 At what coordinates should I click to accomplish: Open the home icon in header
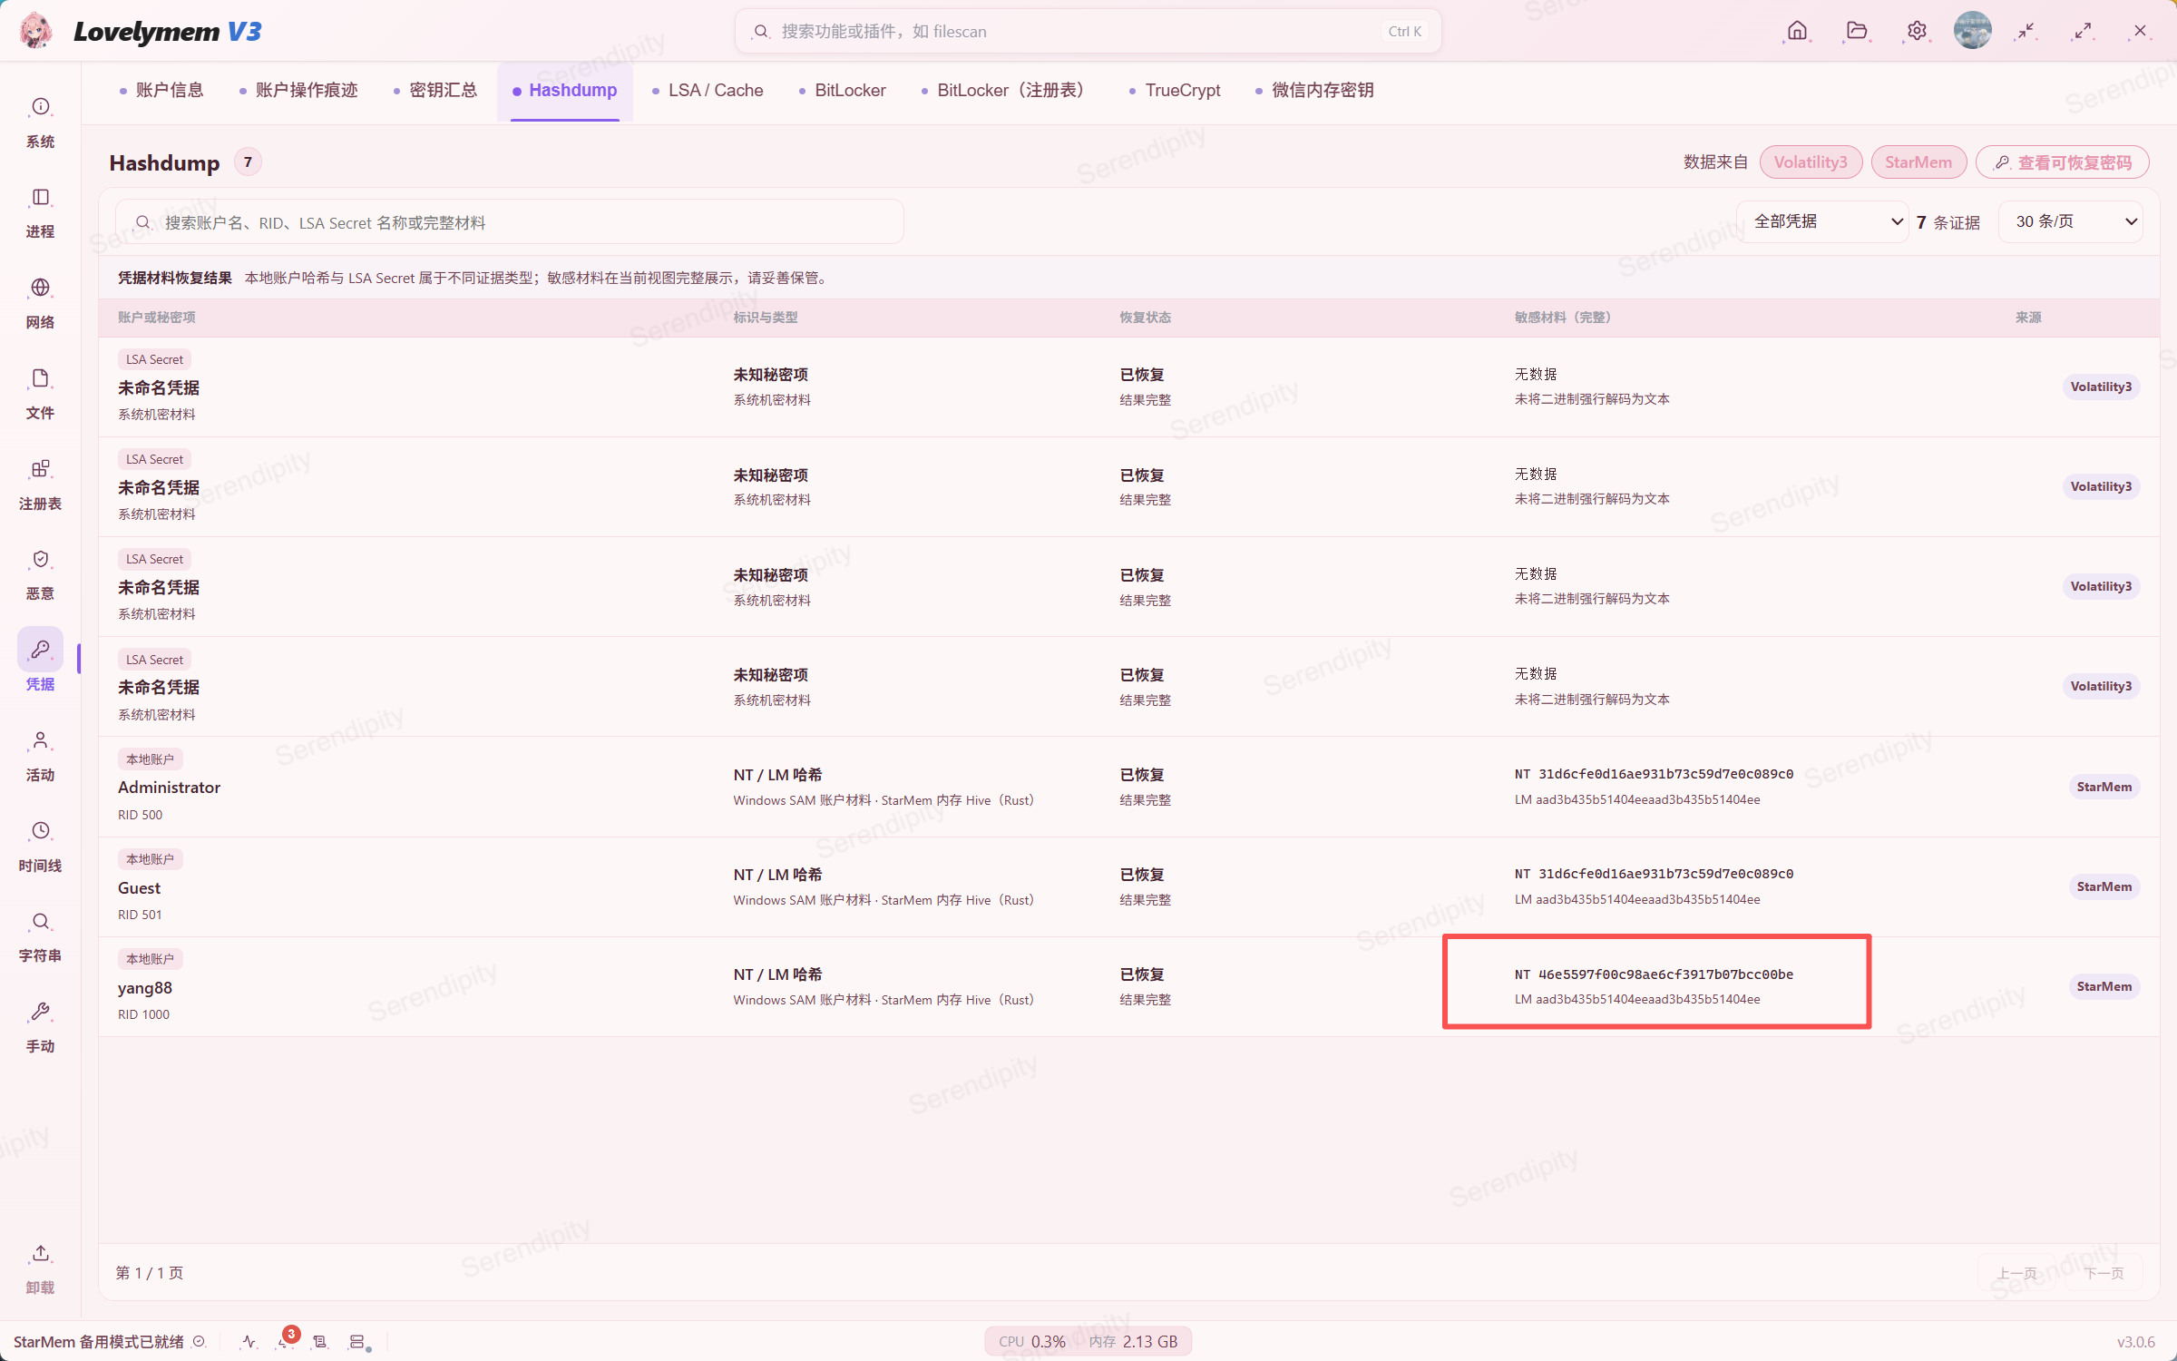1797,32
